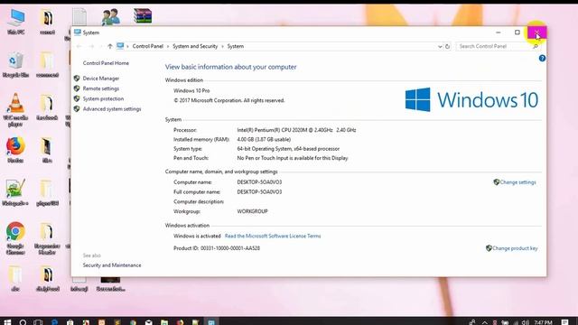Refresh the System page
This screenshot has width=578, height=325.
pyautogui.click(x=448, y=46)
